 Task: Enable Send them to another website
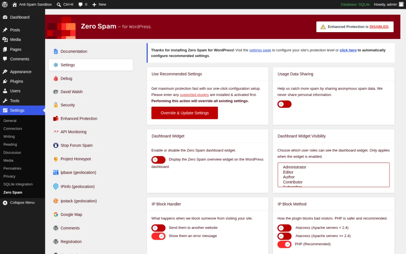(x=158, y=228)
